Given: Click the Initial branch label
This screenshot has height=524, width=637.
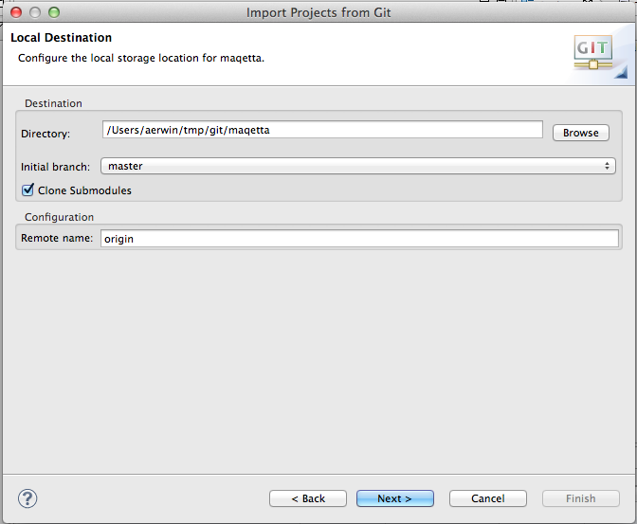Looking at the screenshot, I should tap(56, 167).
